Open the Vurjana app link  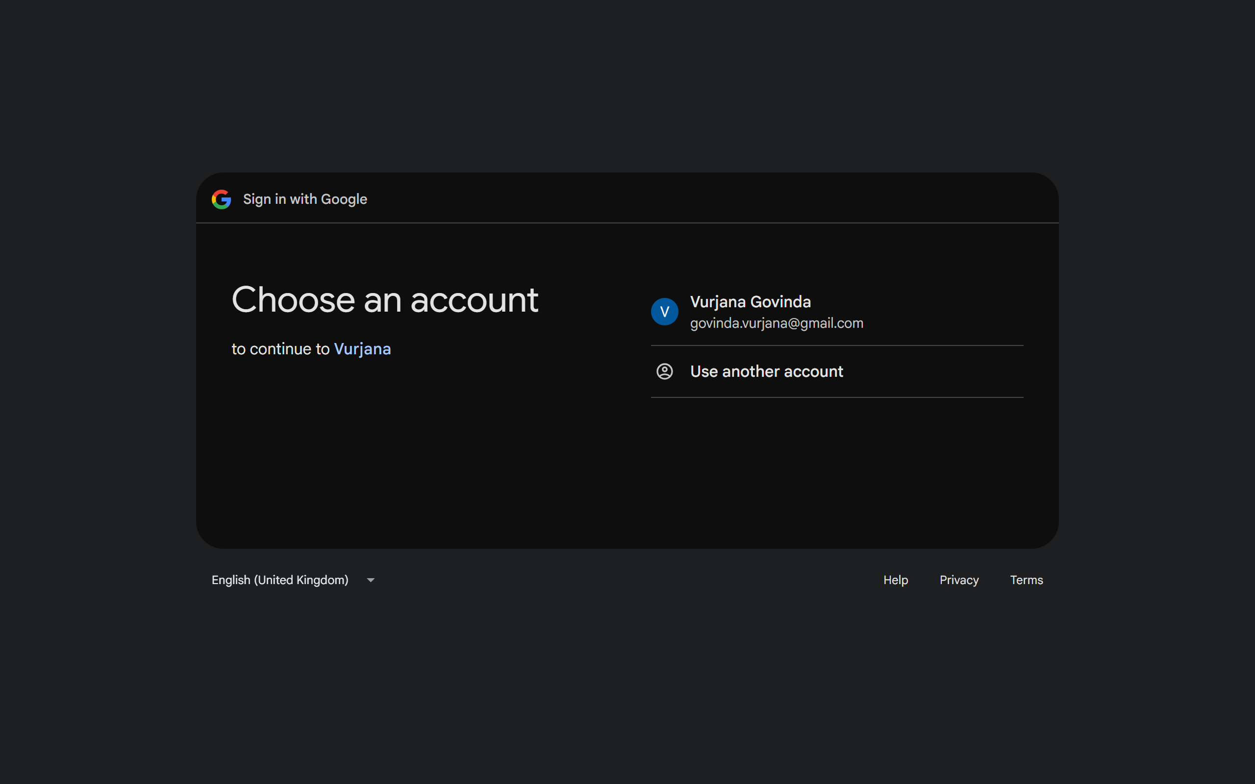tap(362, 349)
